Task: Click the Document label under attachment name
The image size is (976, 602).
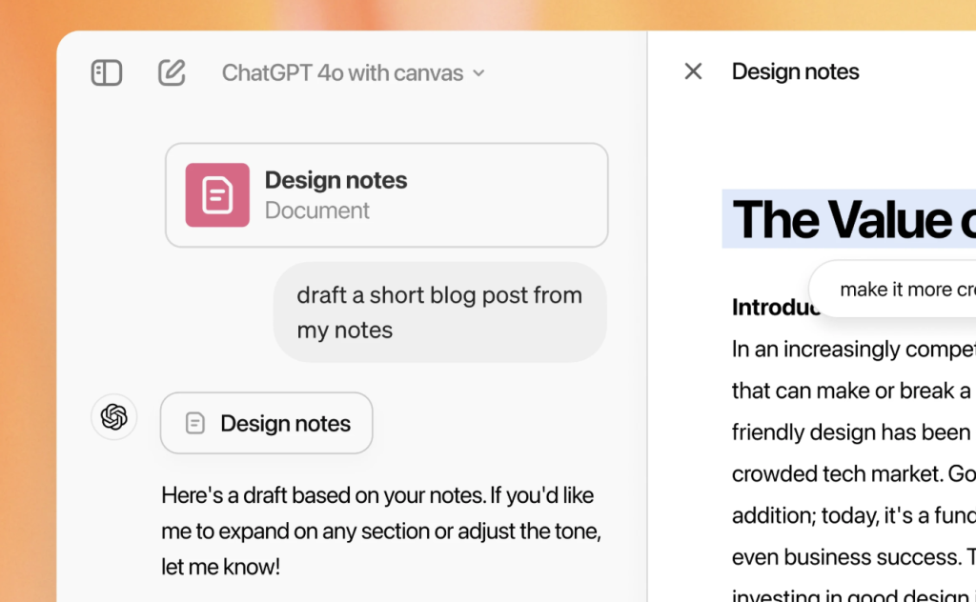Action: click(x=316, y=211)
